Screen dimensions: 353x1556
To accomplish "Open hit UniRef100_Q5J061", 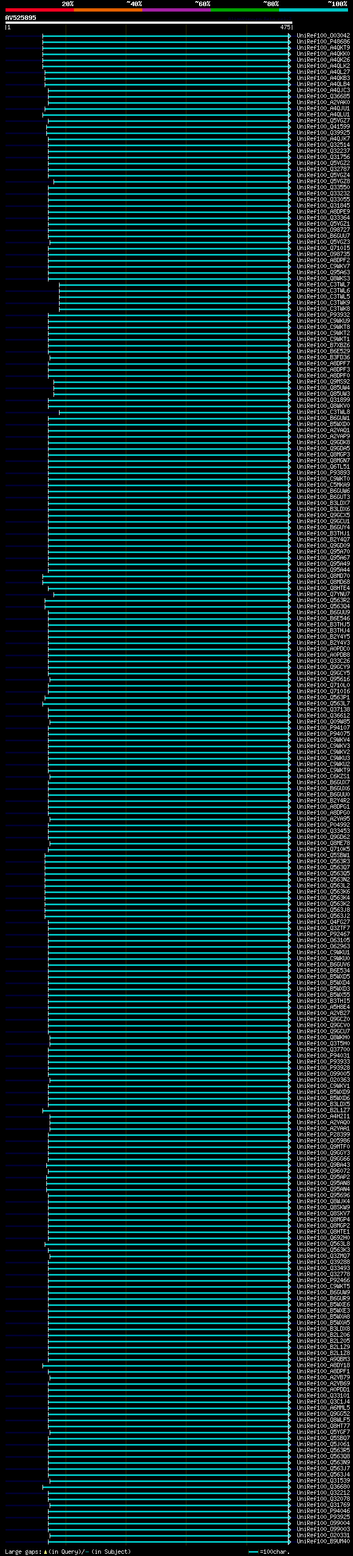I will pyautogui.click(x=323, y=1443).
